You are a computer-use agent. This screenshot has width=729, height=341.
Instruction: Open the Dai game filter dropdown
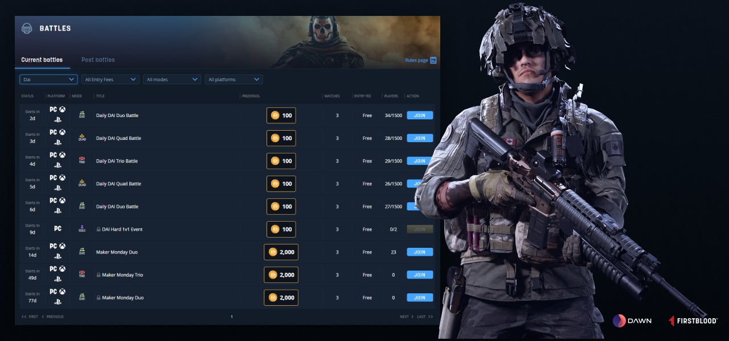pyautogui.click(x=48, y=80)
